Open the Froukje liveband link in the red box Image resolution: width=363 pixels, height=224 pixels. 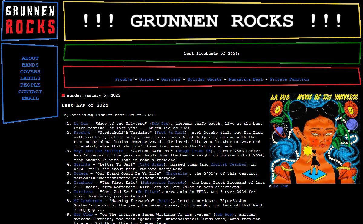(x=123, y=79)
